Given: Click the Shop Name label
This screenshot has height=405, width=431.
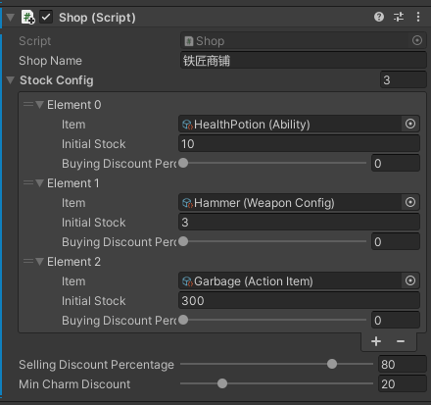Looking at the screenshot, I should pos(50,61).
